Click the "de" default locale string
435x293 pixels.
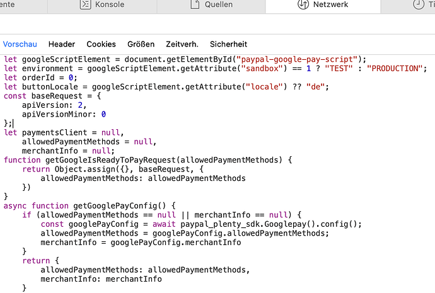tap(315, 87)
